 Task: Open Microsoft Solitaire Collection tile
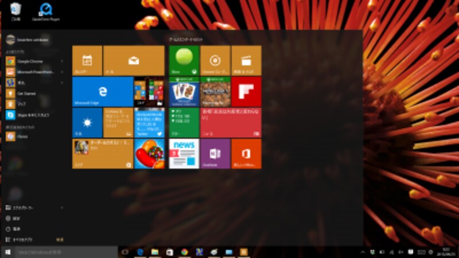pyautogui.click(x=184, y=92)
